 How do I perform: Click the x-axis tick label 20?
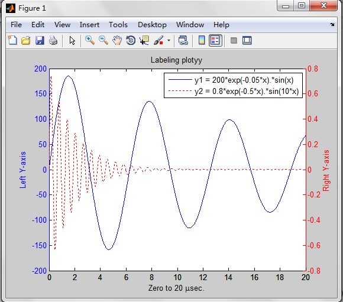(x=306, y=278)
